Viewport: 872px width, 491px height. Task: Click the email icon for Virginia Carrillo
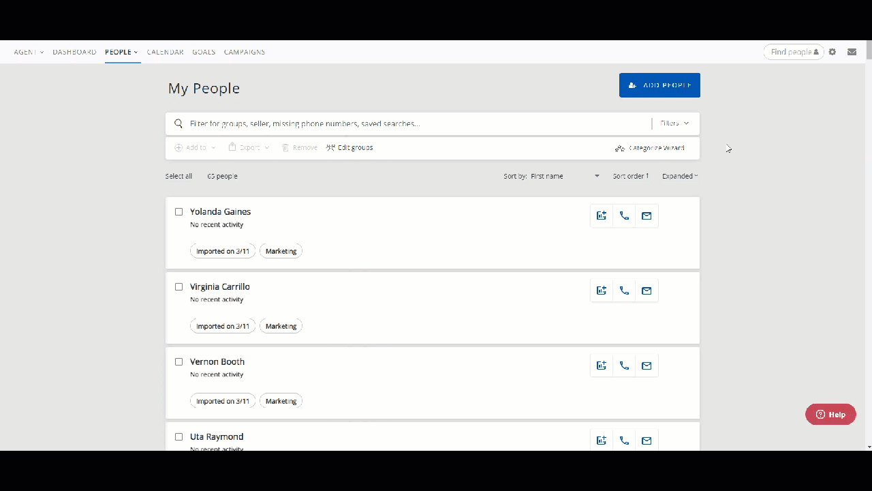647,291
